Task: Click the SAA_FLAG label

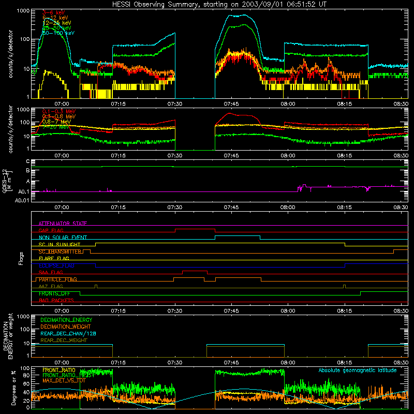Action: pyautogui.click(x=51, y=273)
